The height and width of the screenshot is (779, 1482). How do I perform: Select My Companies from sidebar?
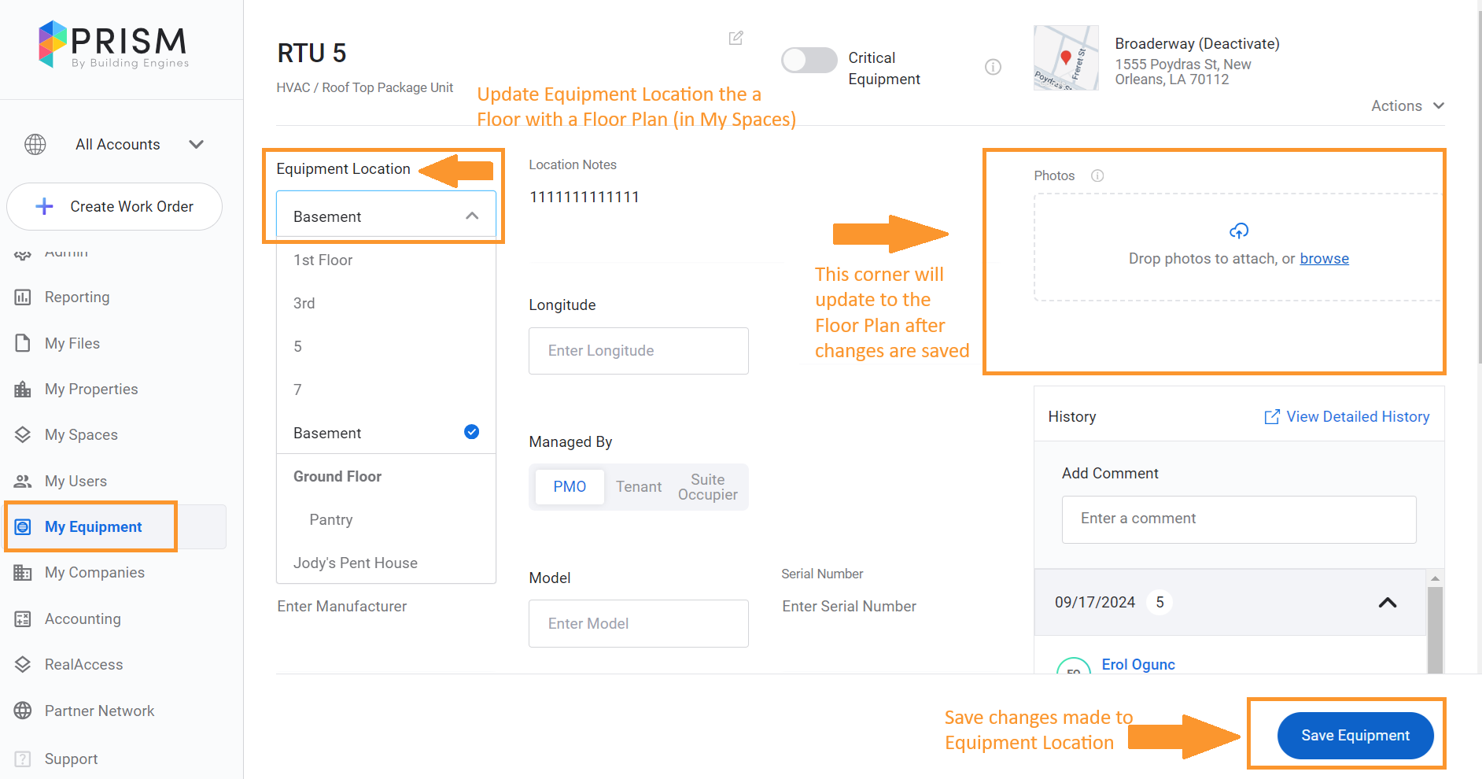tap(94, 572)
